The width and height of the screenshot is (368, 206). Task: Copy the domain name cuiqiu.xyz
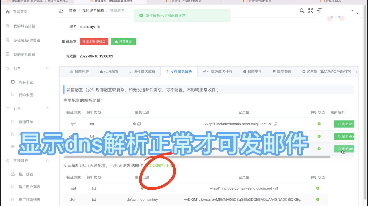tap(99, 27)
